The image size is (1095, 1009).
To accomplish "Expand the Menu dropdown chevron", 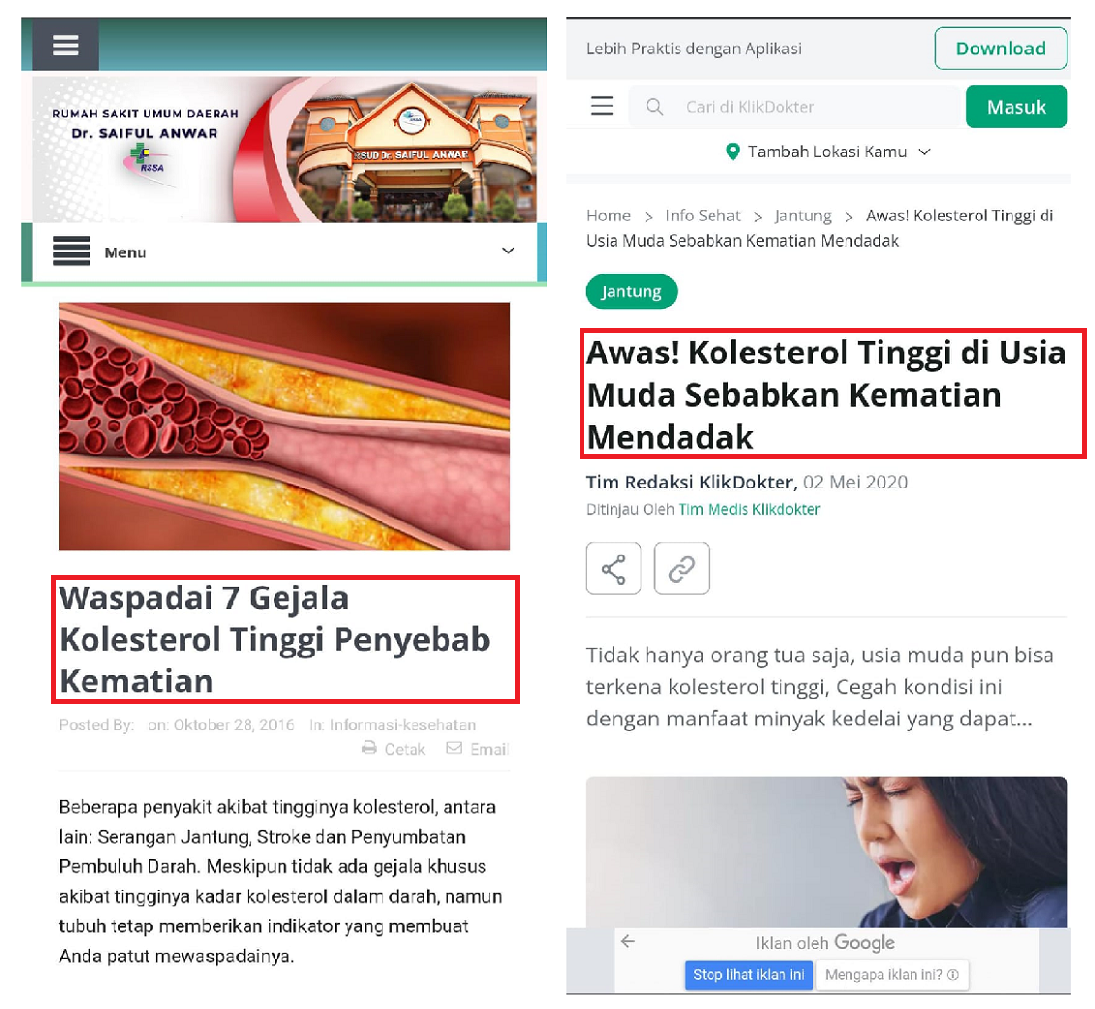I will (508, 251).
